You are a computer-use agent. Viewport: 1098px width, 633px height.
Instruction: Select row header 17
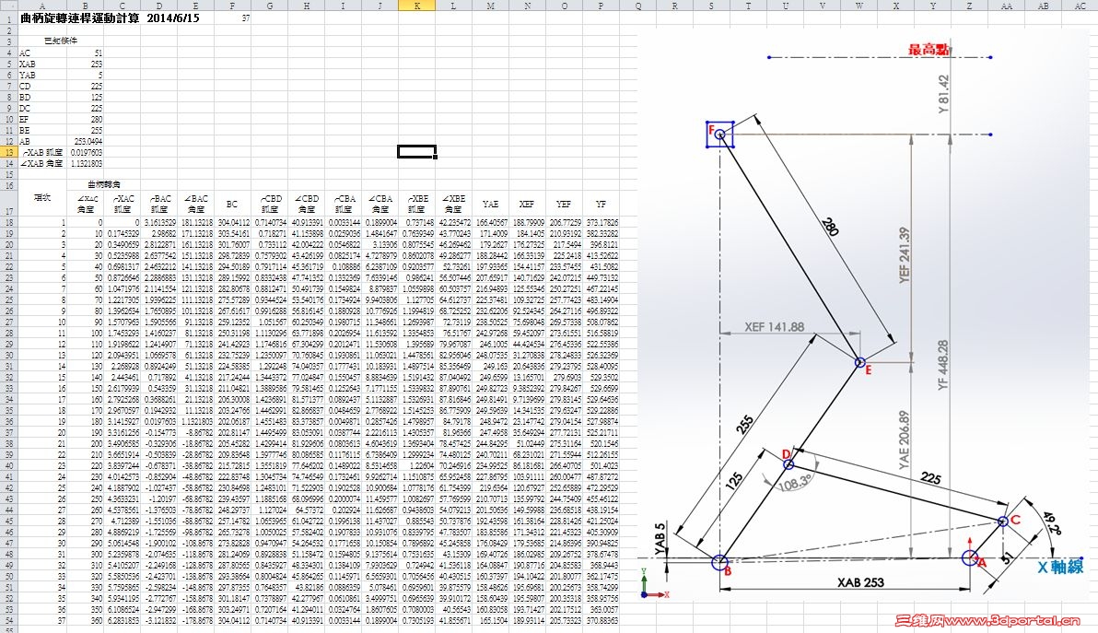8,204
